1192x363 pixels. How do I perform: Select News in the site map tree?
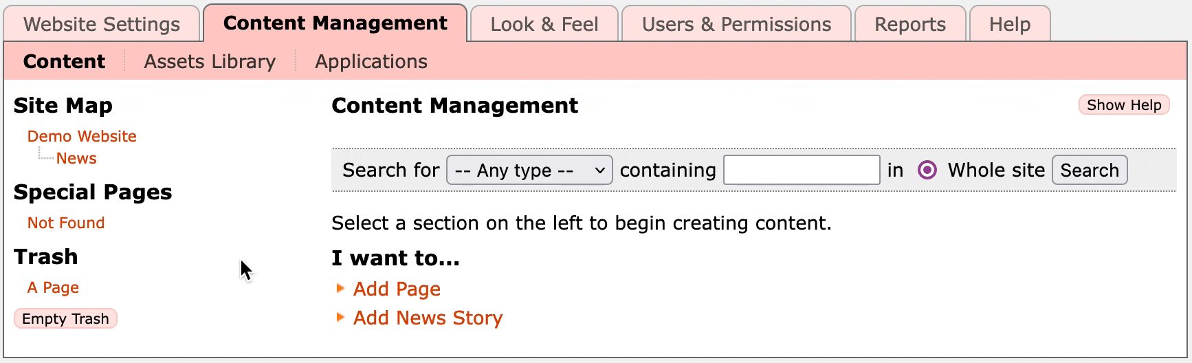tap(76, 158)
